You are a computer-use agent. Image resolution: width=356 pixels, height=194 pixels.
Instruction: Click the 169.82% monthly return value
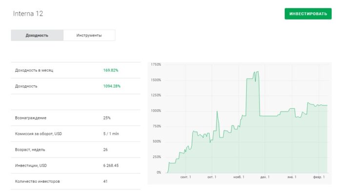click(111, 70)
